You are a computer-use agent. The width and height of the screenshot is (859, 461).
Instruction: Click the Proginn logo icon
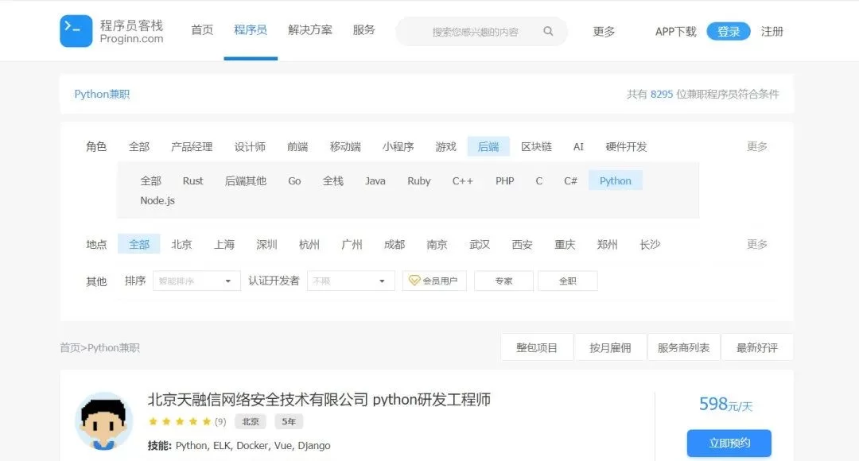pos(76,31)
